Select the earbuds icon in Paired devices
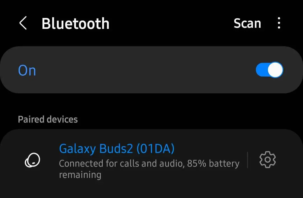The width and height of the screenshot is (303, 198). 32,160
